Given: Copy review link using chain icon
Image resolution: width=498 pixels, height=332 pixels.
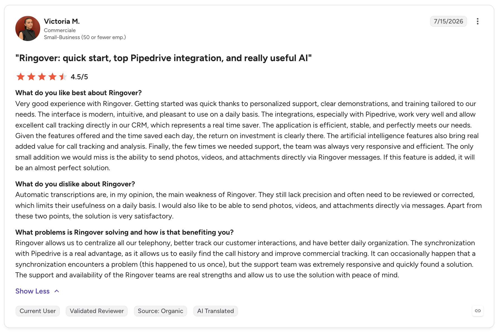Looking at the screenshot, I should [x=478, y=311].
